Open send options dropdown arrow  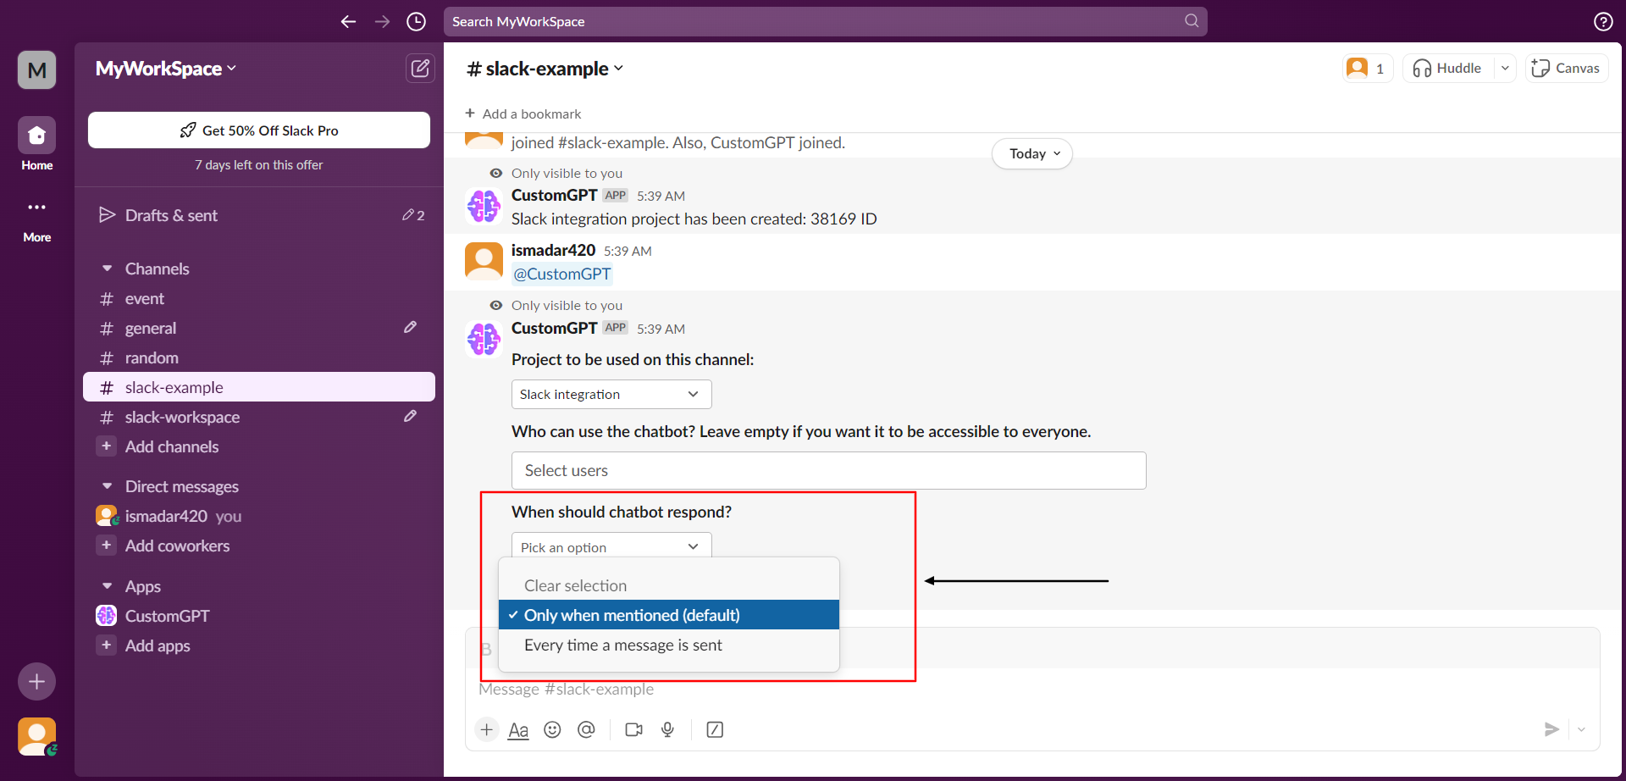pos(1581,729)
